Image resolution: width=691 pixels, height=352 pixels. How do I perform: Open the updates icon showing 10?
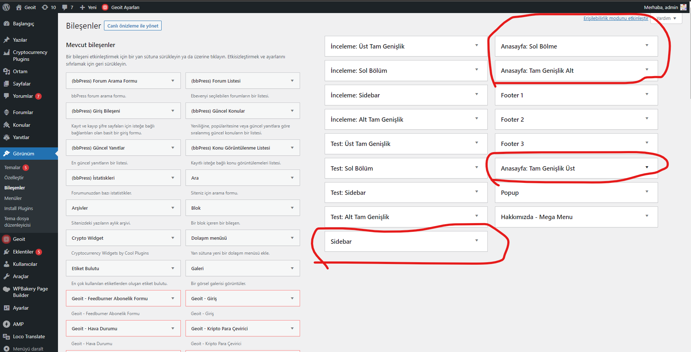(45, 7)
